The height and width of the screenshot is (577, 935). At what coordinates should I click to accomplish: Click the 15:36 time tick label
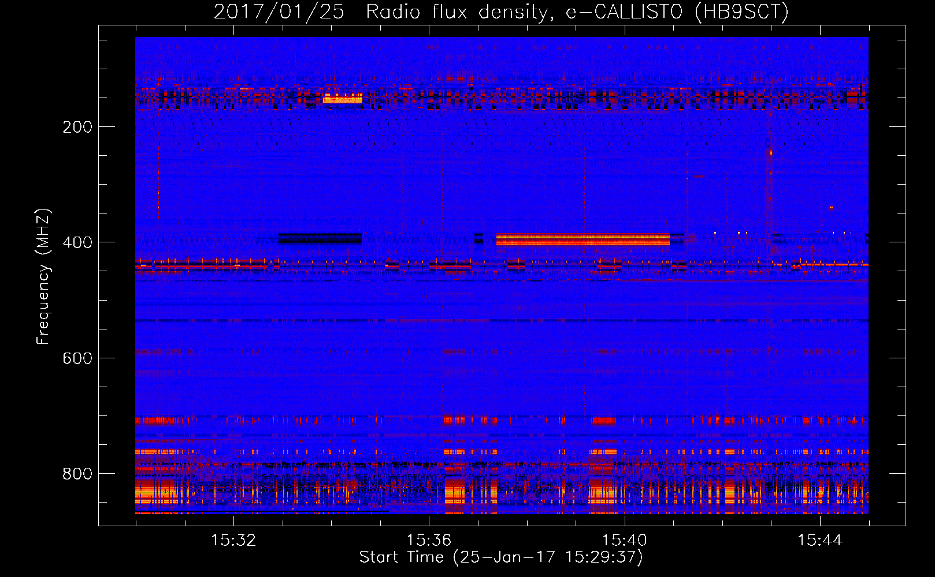tap(429, 540)
